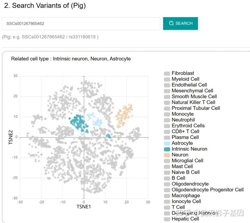Click the Naive B Cell legend marker

pos(167,172)
